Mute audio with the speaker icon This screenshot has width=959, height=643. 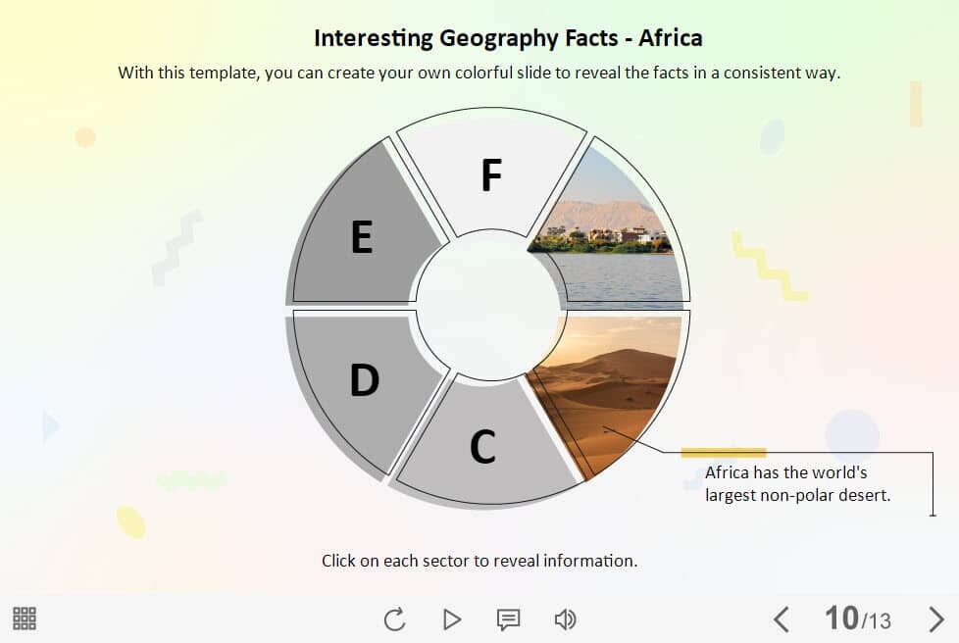(565, 619)
